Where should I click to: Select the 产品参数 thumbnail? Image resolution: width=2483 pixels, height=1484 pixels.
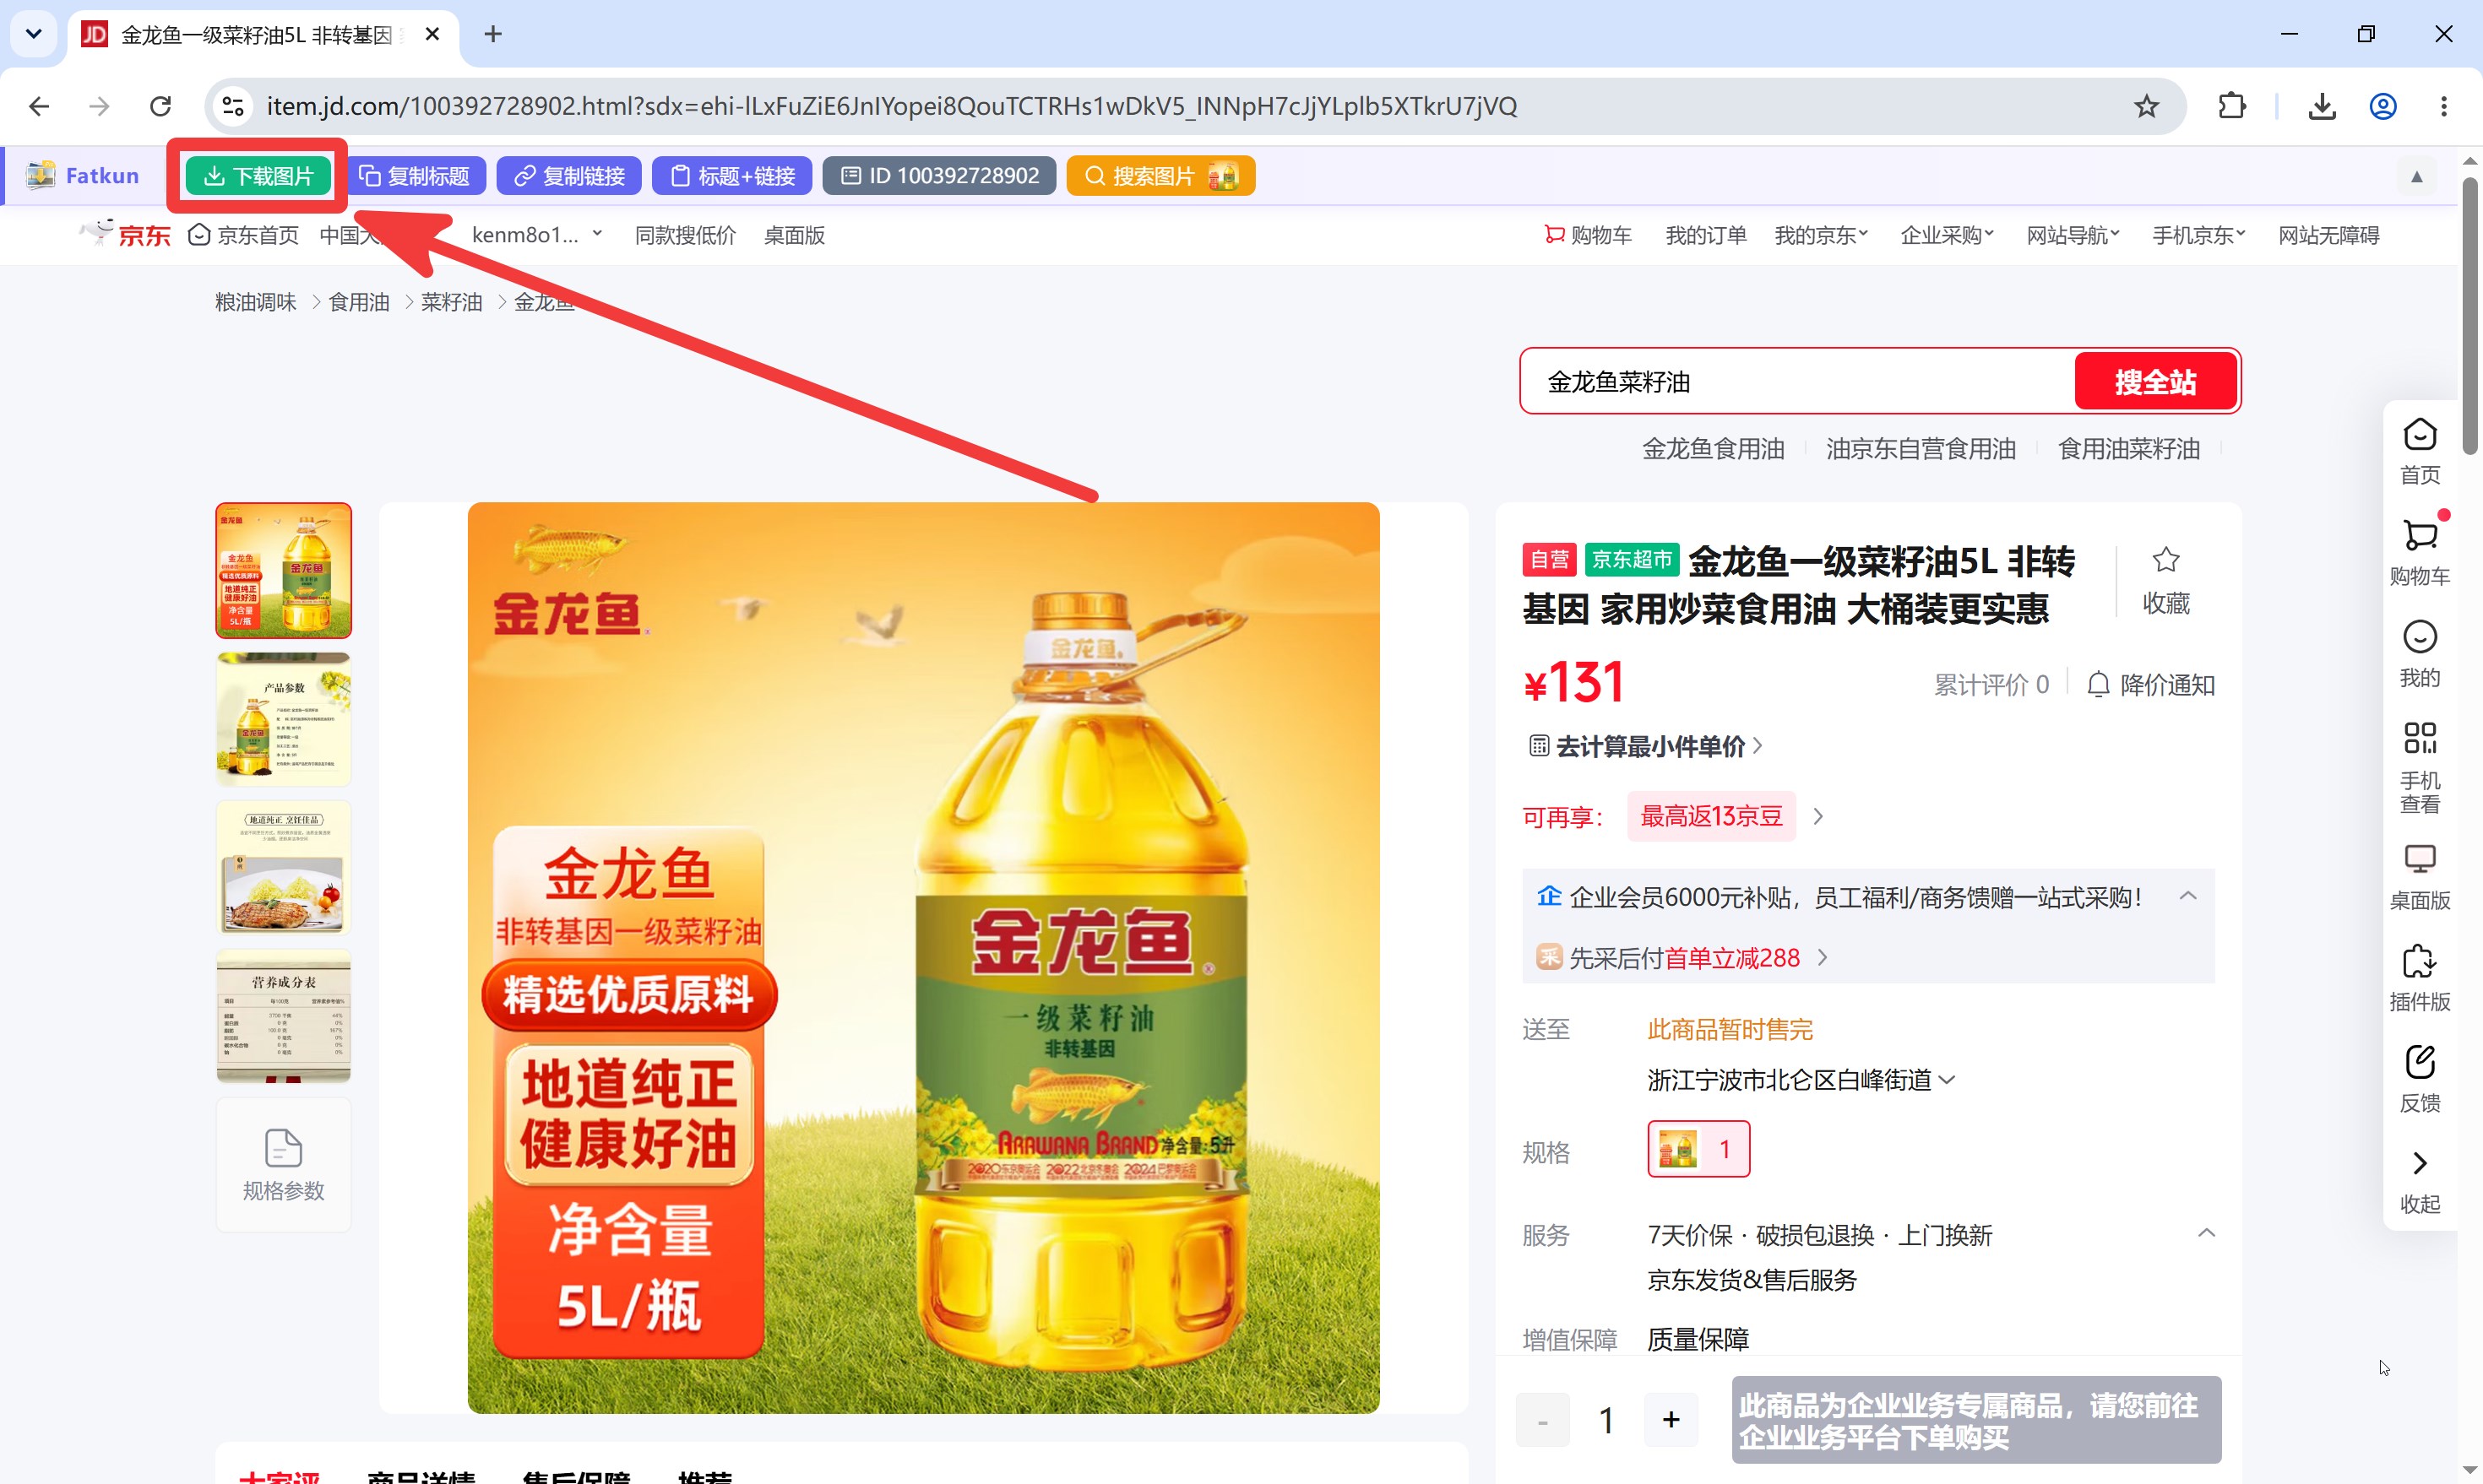click(284, 719)
